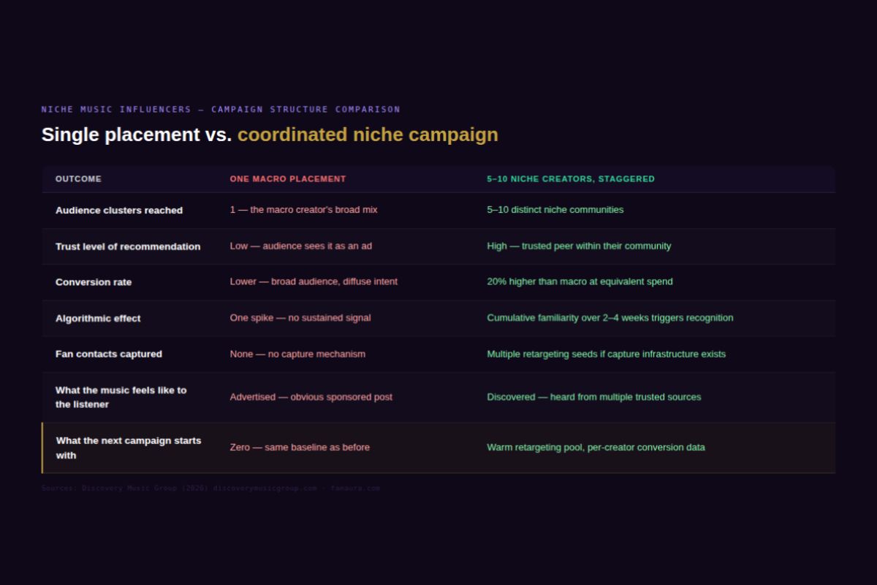Select 'What the next campaign starts with' label
Viewport: 877px width, 585px height.
click(129, 448)
